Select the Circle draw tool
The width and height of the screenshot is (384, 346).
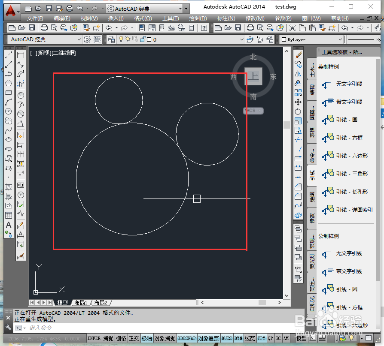[9, 111]
